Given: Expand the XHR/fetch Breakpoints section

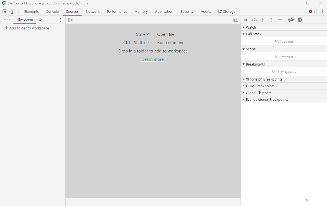Looking at the screenshot, I should (x=264, y=79).
